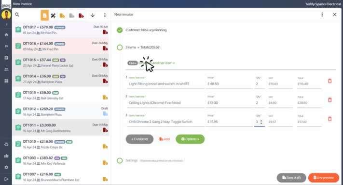343x185 pixels.
Task: Click the Live preview button
Action: [324, 178]
